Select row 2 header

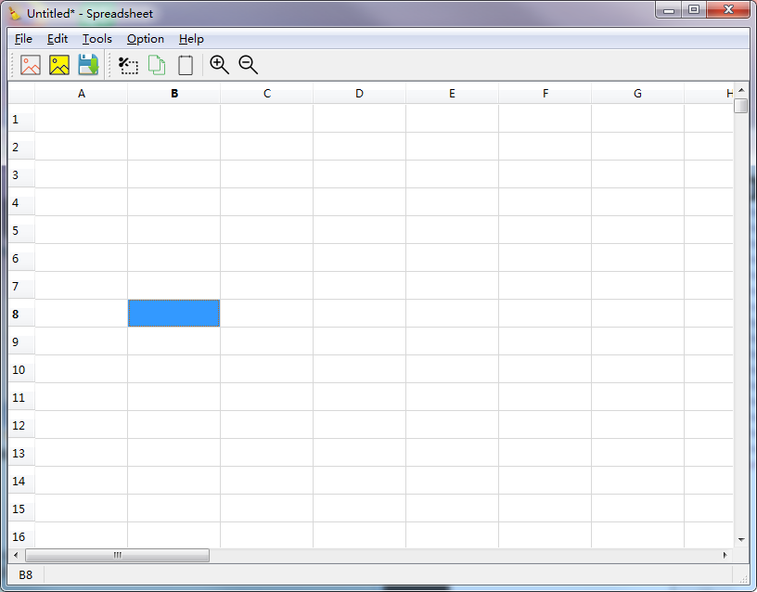21,147
